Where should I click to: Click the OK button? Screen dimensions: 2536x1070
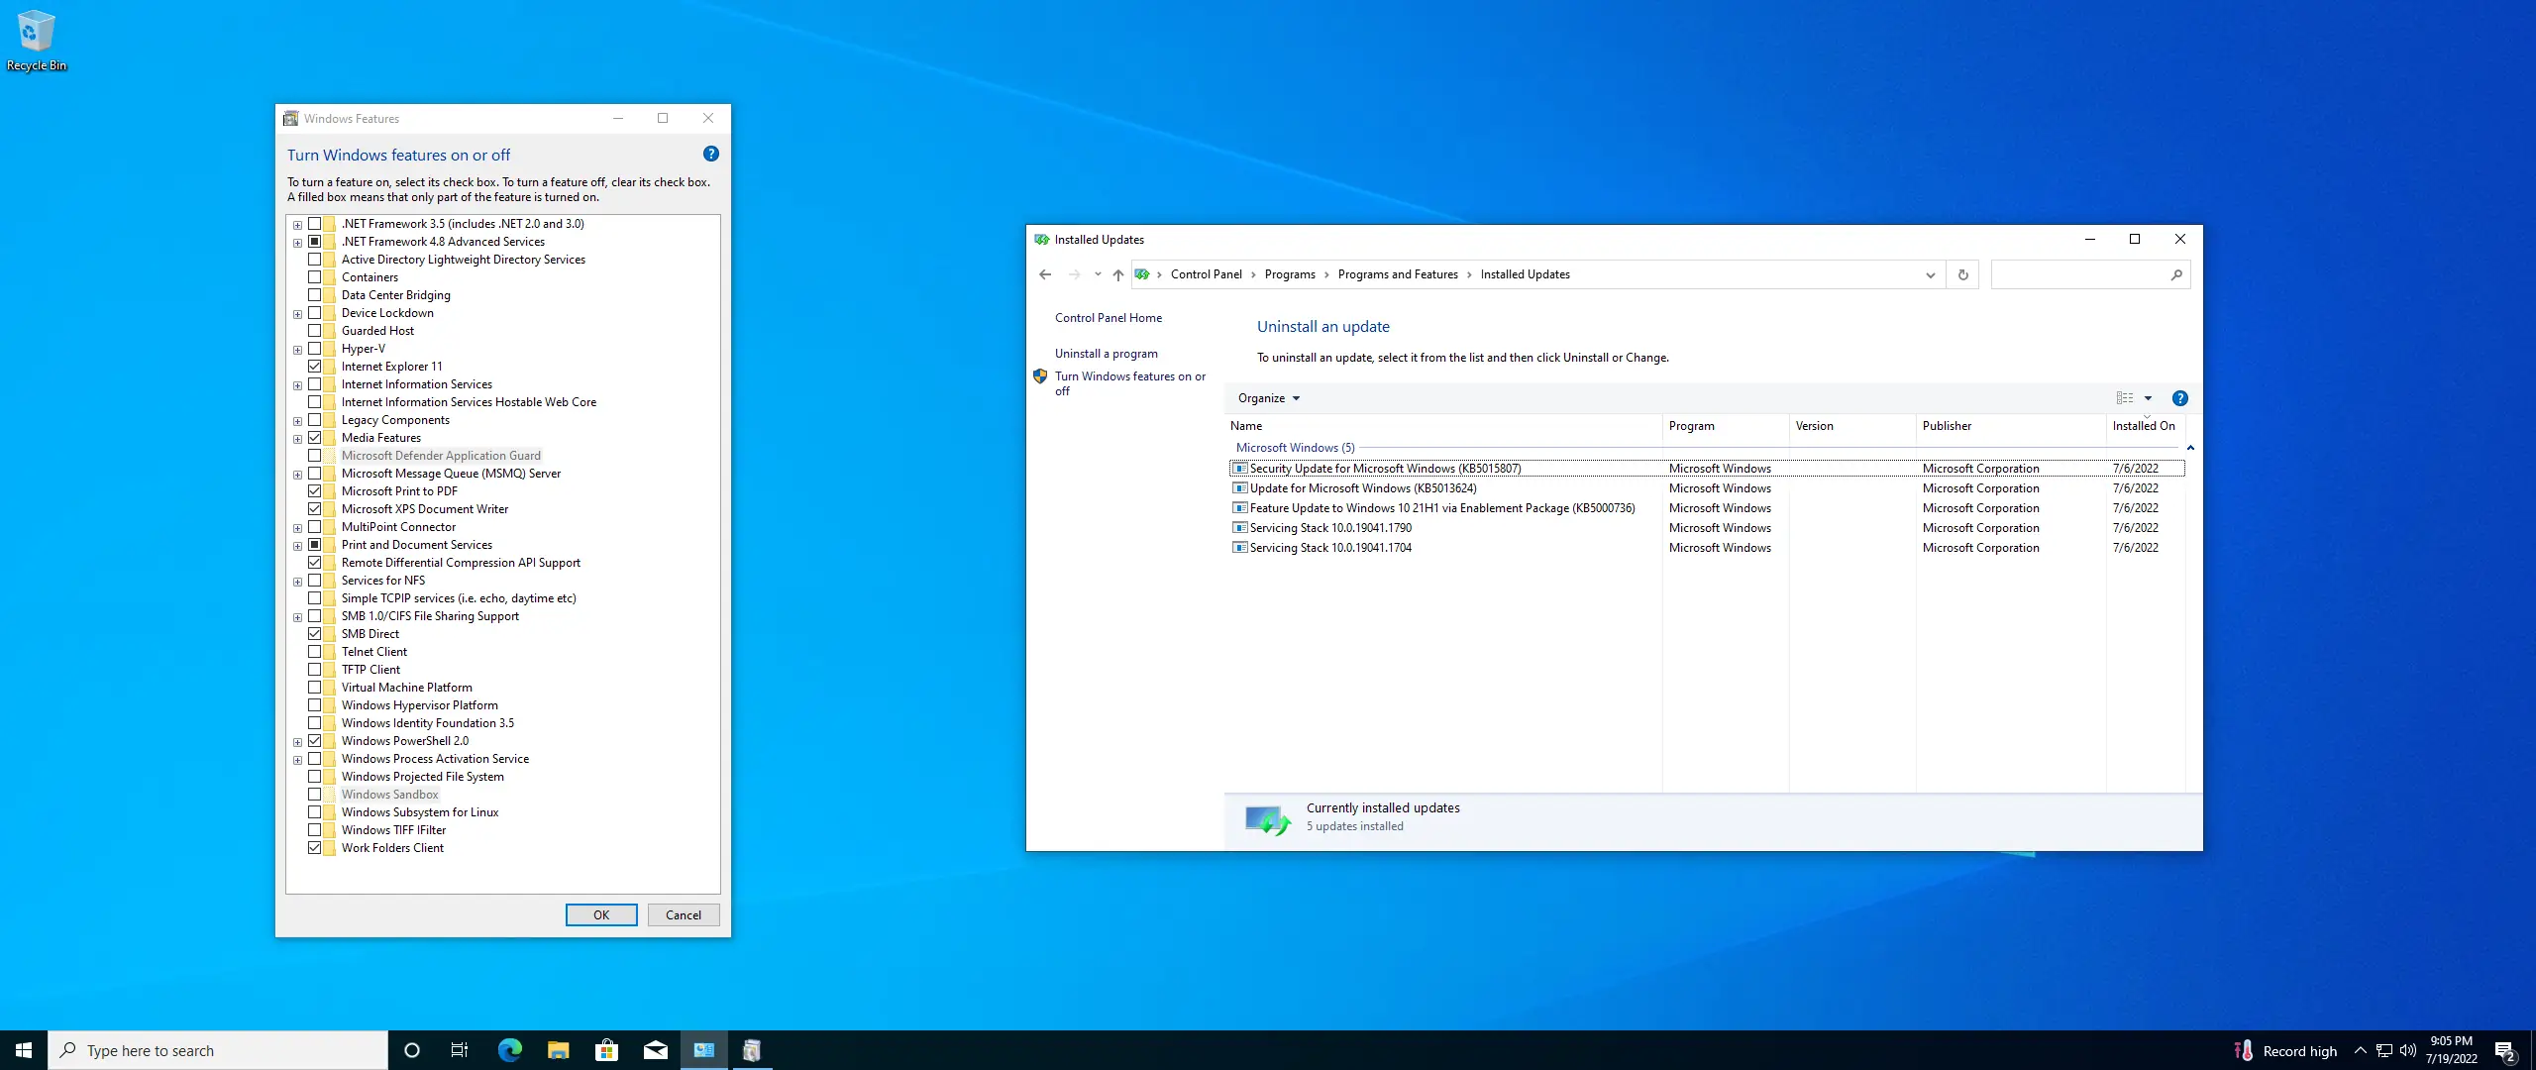point(600,914)
